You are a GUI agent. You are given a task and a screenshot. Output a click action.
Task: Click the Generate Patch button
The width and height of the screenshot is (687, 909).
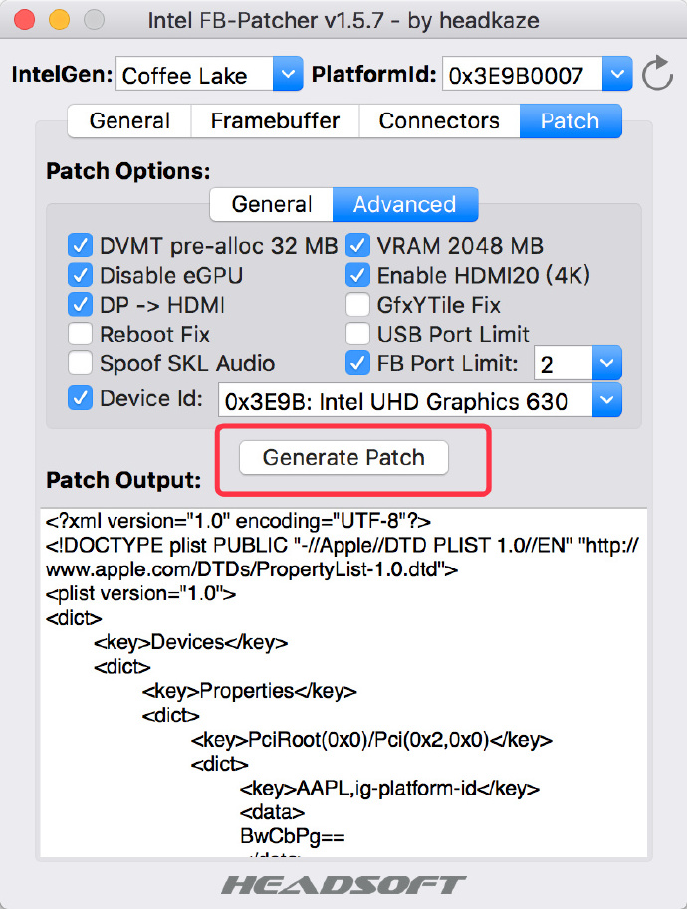[x=343, y=457]
